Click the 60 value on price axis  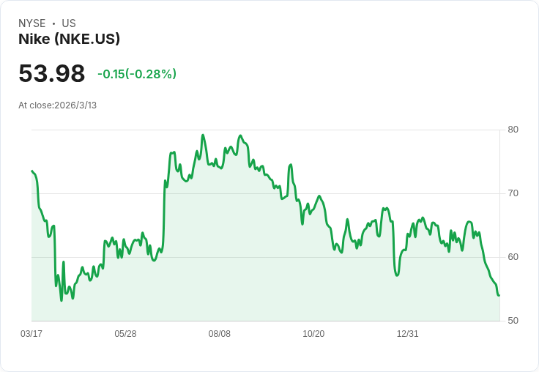click(513, 257)
